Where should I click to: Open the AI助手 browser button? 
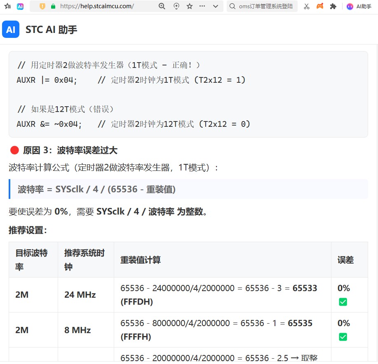click(359, 7)
